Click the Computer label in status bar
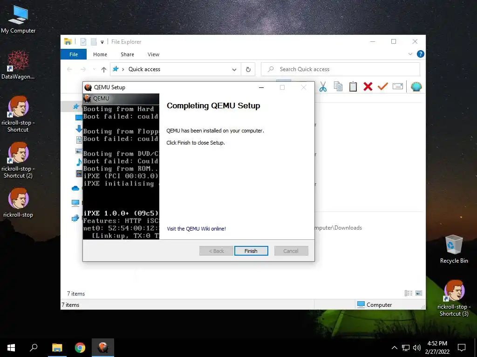 pyautogui.click(x=379, y=305)
